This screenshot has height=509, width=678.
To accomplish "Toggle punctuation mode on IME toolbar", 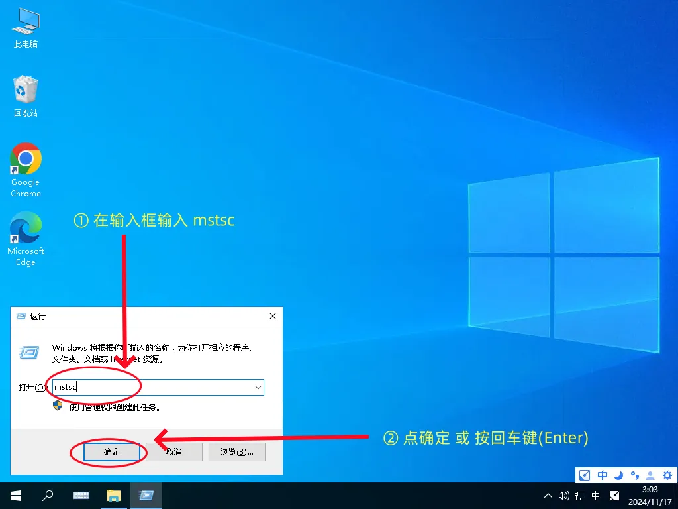I will click(634, 475).
